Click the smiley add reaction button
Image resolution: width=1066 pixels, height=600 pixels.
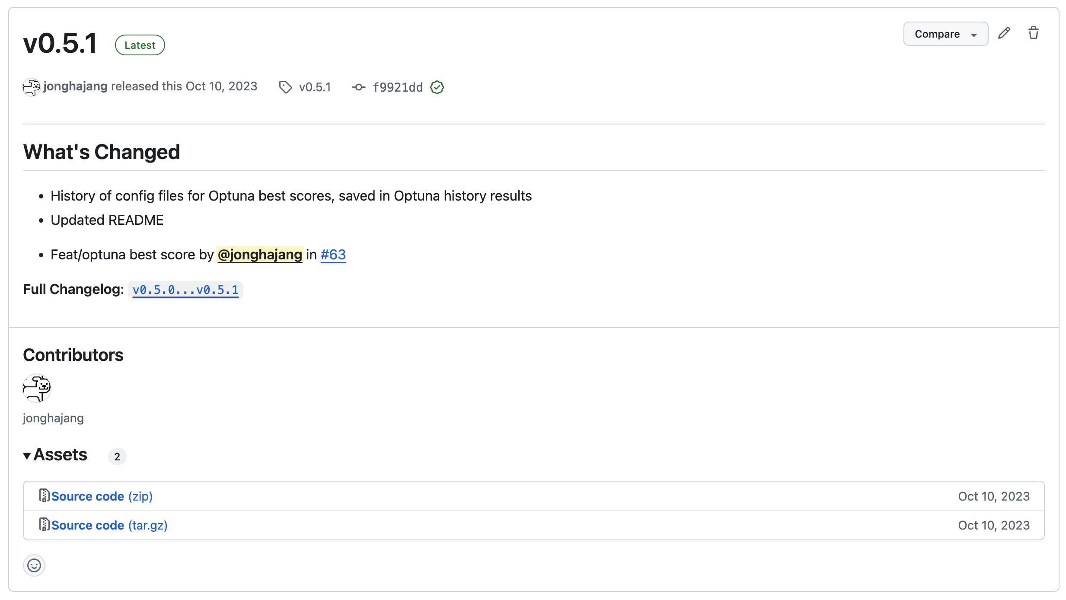point(34,565)
